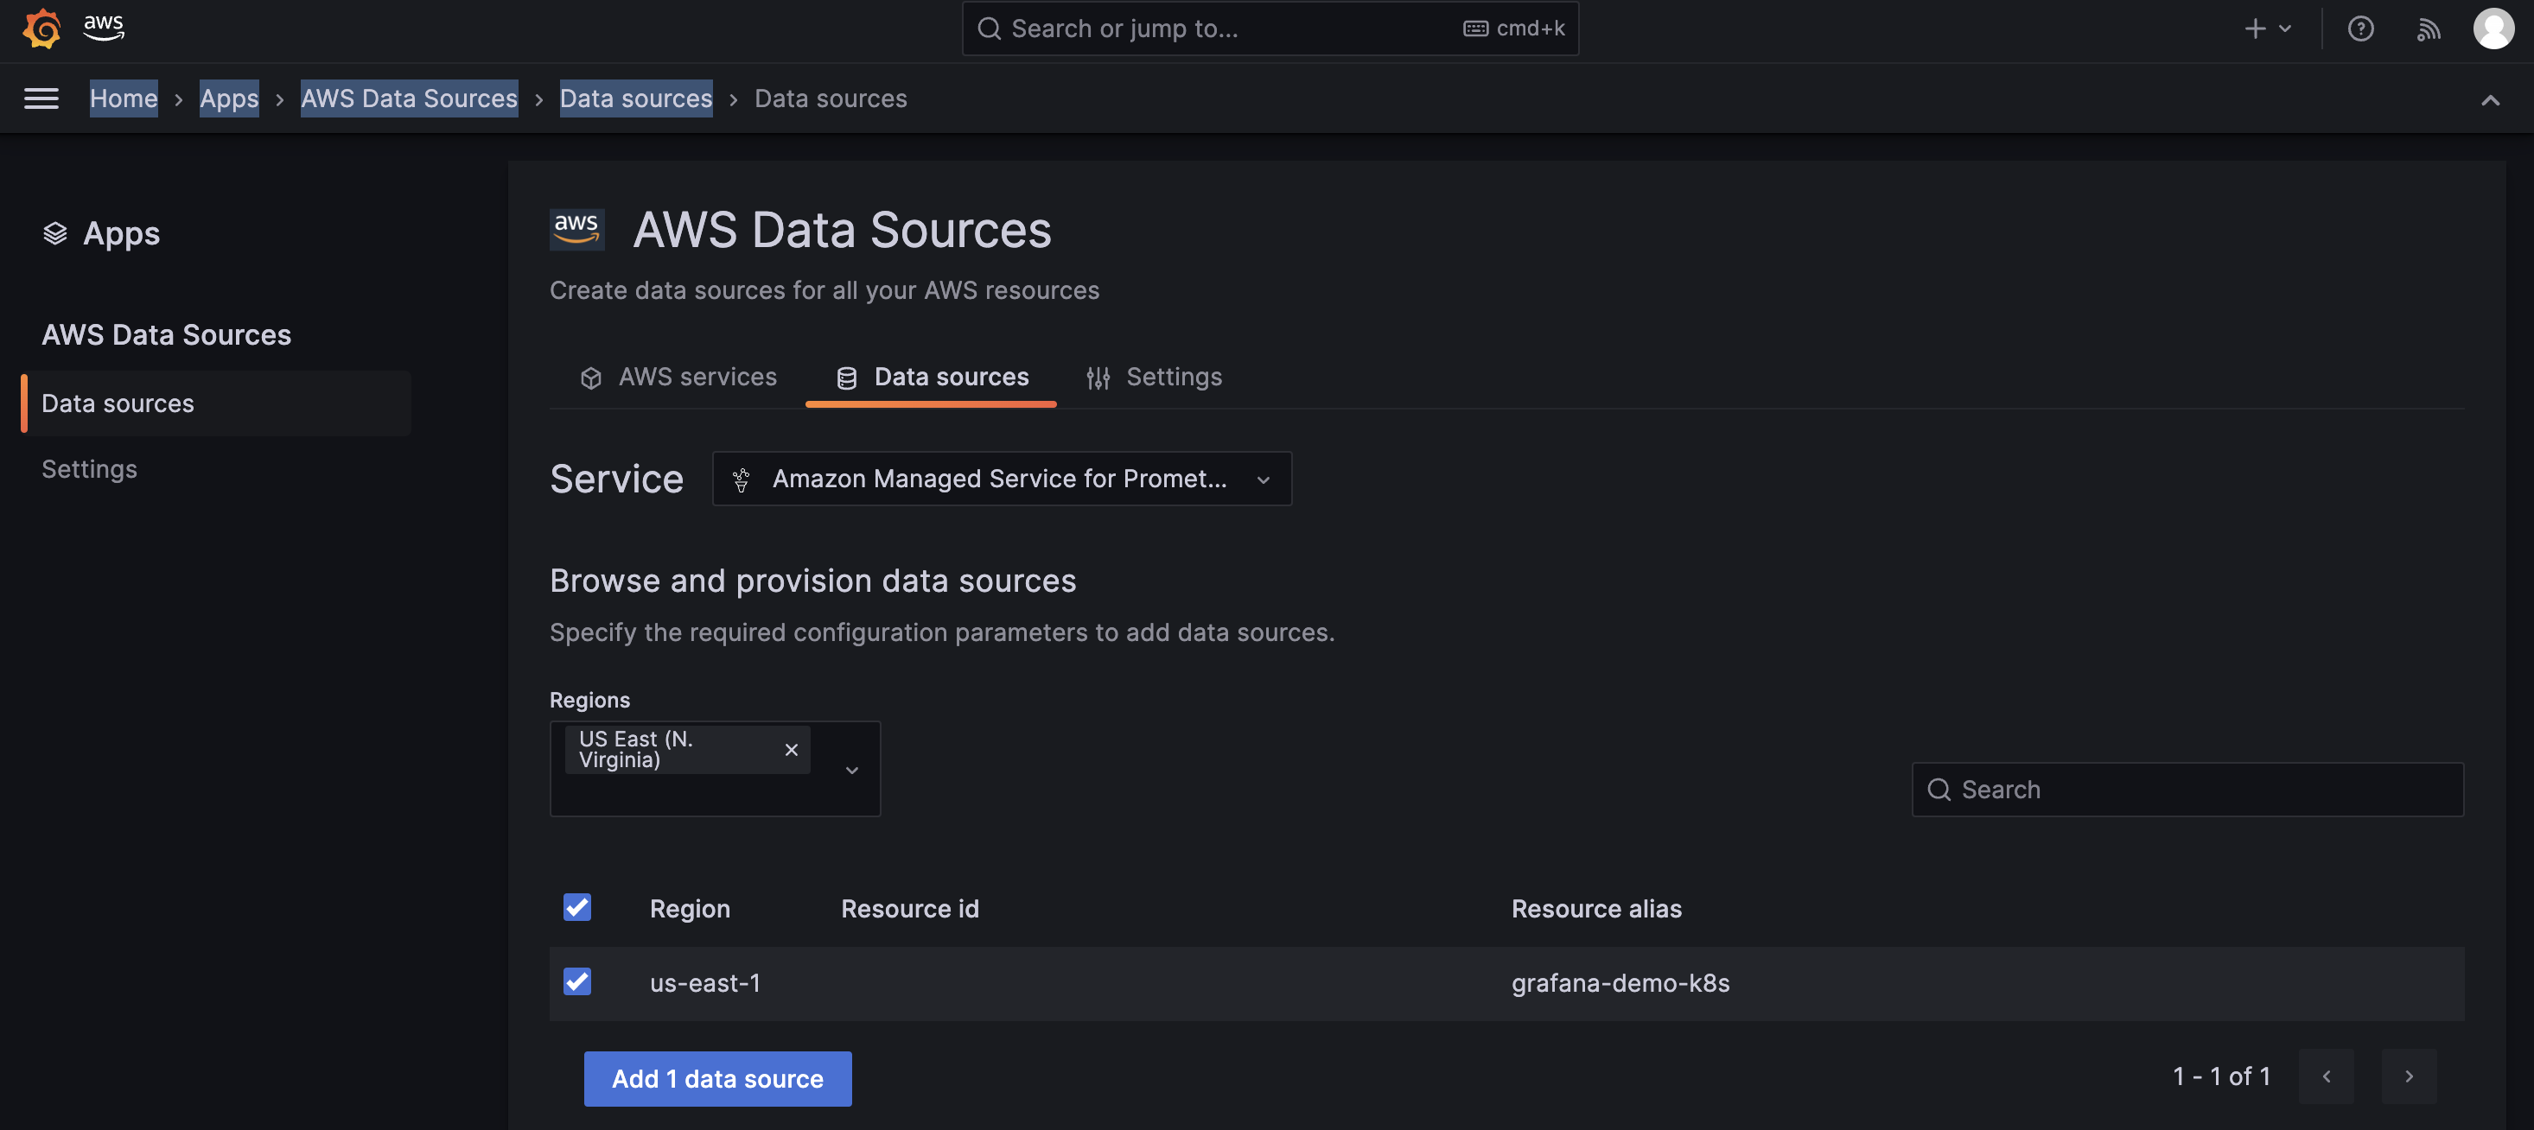Open highlighted Data sources breadcrumb link
This screenshot has width=2534, height=1130.
636,98
